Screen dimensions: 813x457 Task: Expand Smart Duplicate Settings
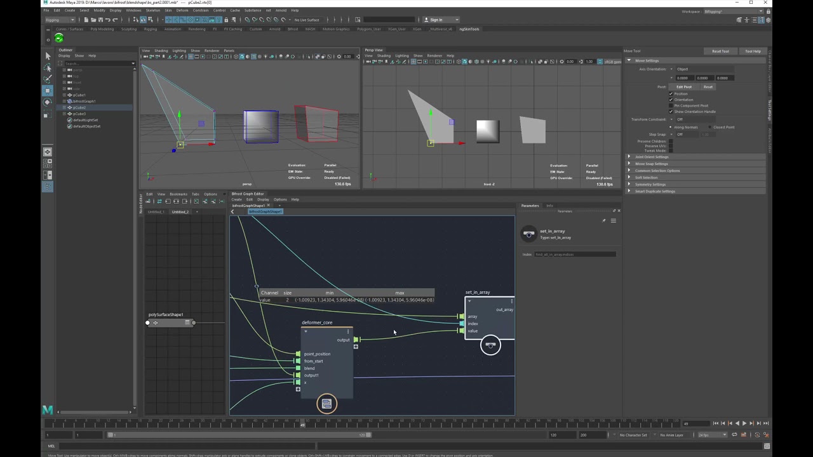pyautogui.click(x=629, y=191)
